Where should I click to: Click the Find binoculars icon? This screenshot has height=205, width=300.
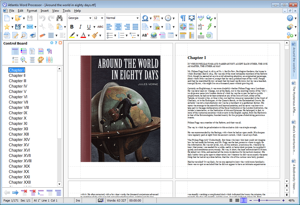(x=60, y=18)
